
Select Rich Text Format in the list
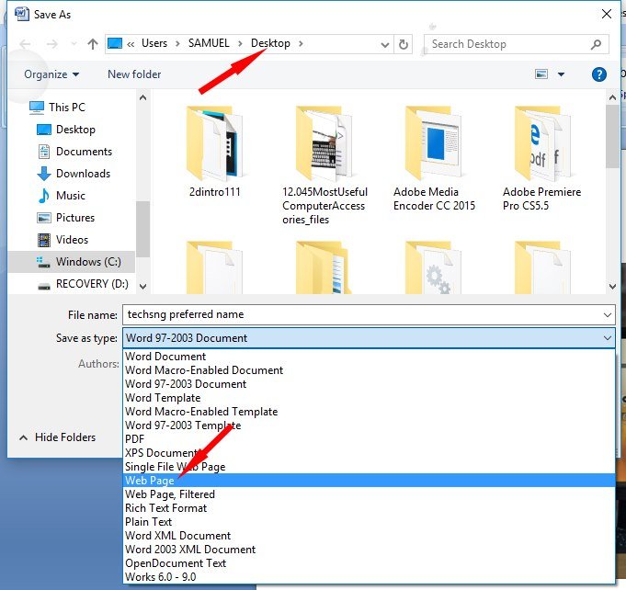[x=166, y=508]
